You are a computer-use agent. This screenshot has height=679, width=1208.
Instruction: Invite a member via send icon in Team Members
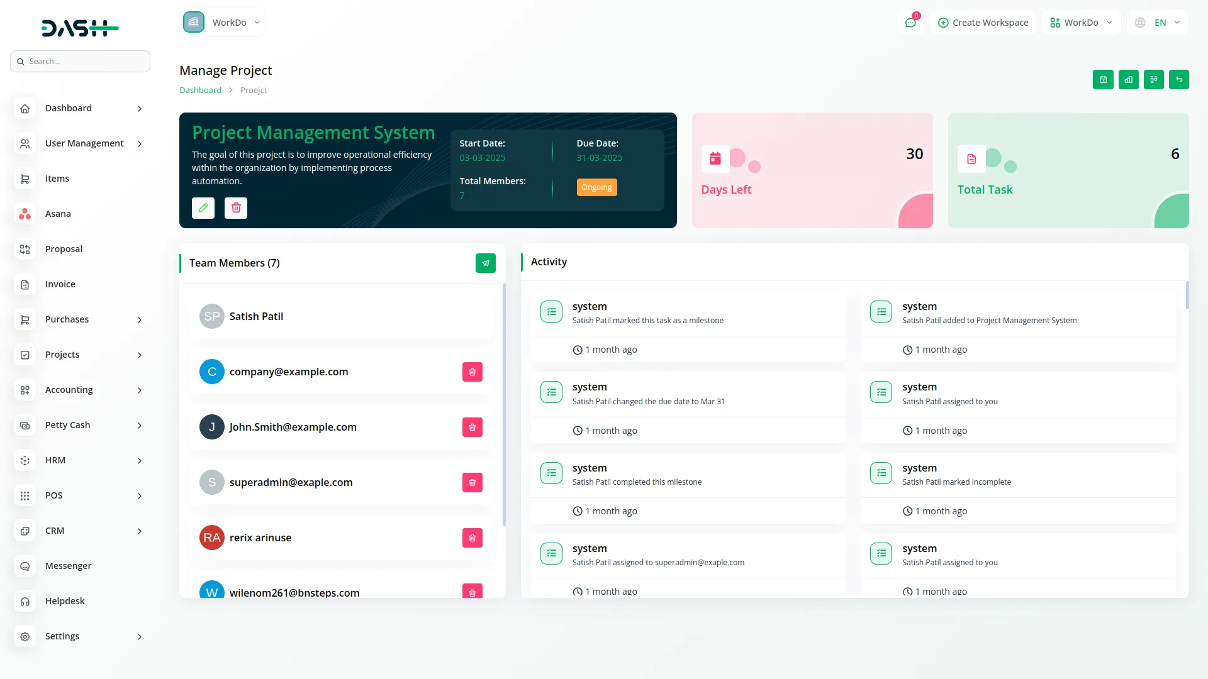[x=485, y=263]
